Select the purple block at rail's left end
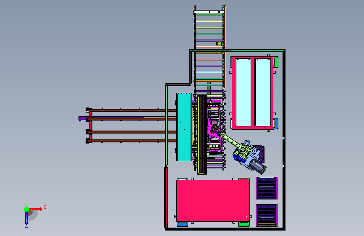This screenshot has width=364, height=236. 82,118
